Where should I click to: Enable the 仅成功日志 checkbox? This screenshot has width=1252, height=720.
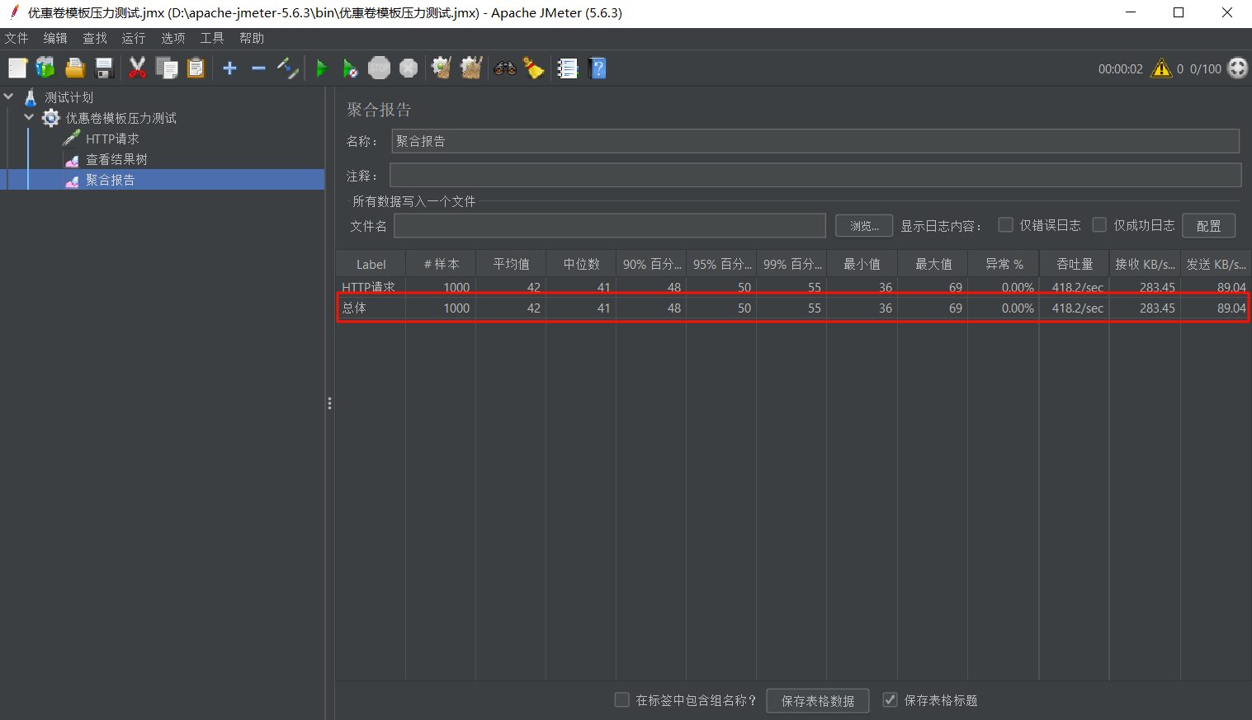pyautogui.click(x=1099, y=224)
